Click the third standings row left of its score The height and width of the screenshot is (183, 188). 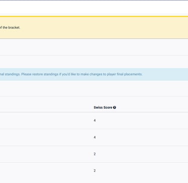47,154
